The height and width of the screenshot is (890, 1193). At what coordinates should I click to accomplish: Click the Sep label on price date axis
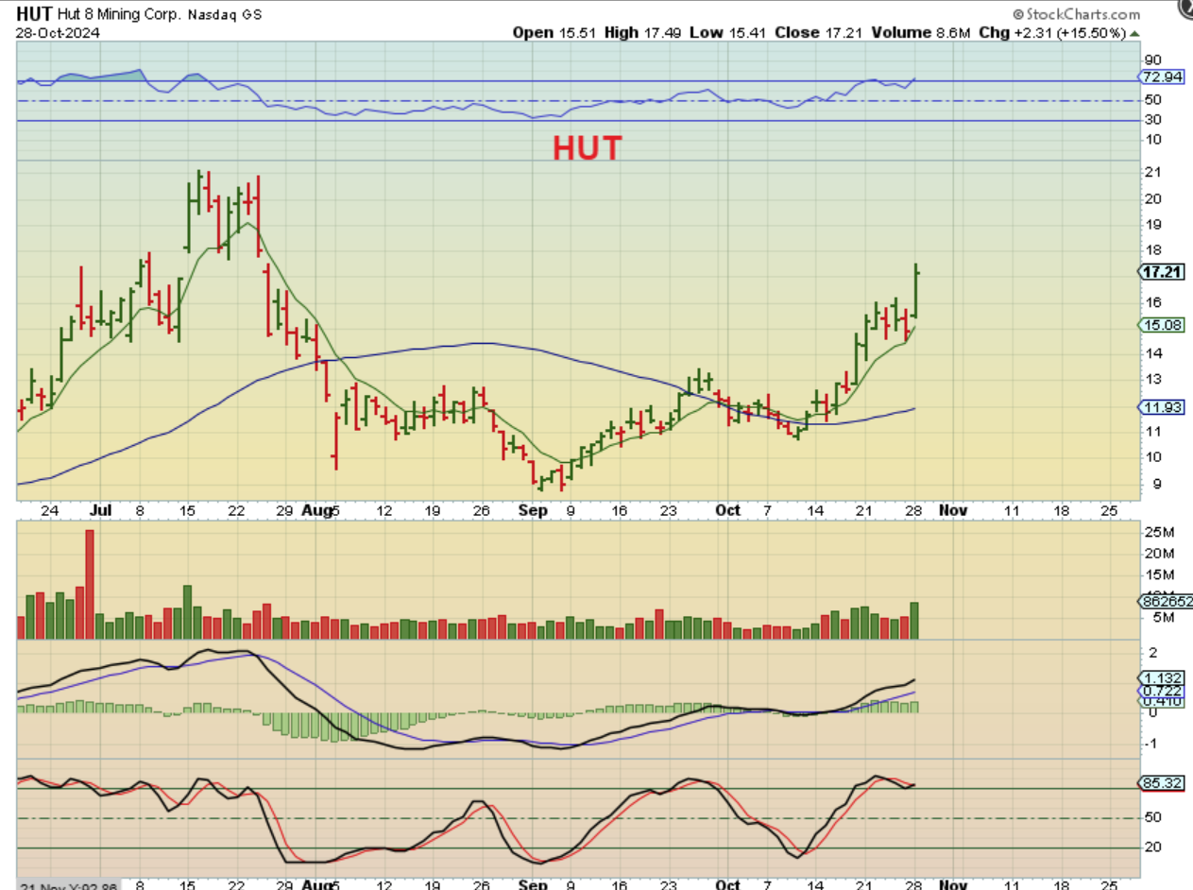[533, 510]
